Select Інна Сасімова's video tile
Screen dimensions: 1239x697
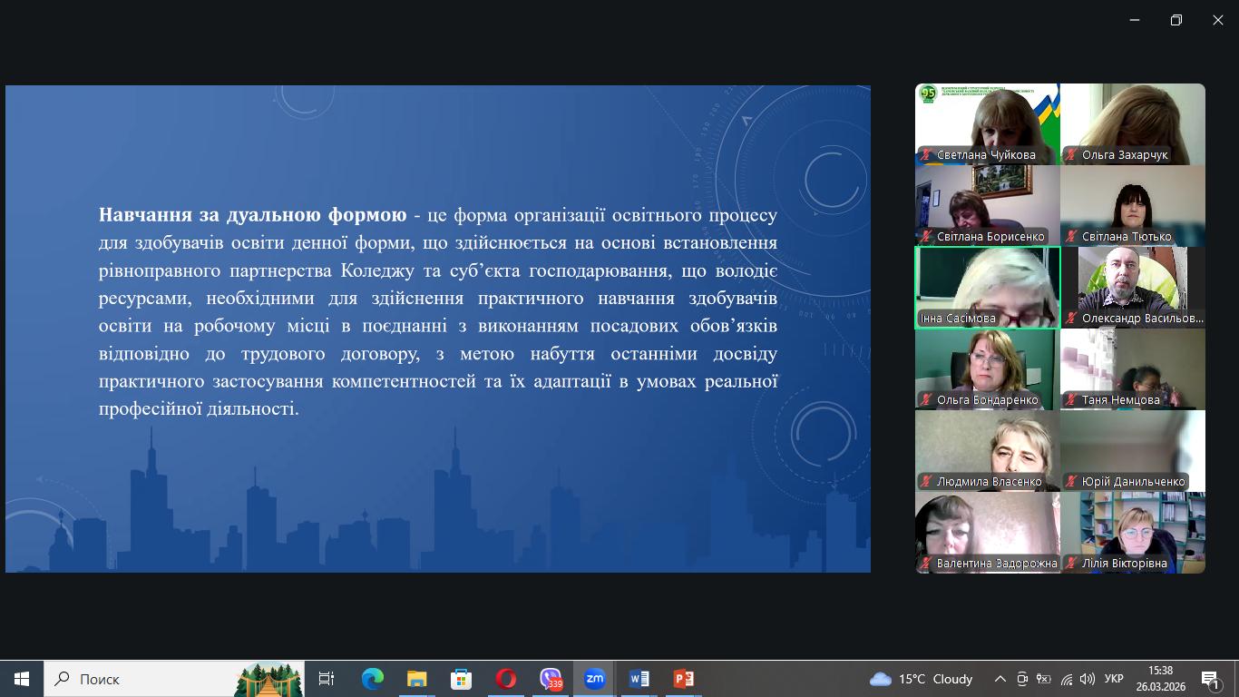coord(987,287)
